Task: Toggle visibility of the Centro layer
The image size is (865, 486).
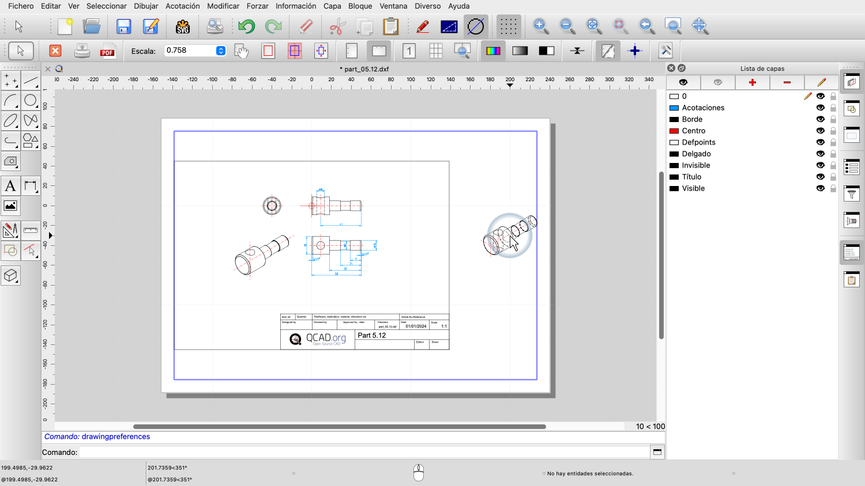Action: click(x=820, y=131)
